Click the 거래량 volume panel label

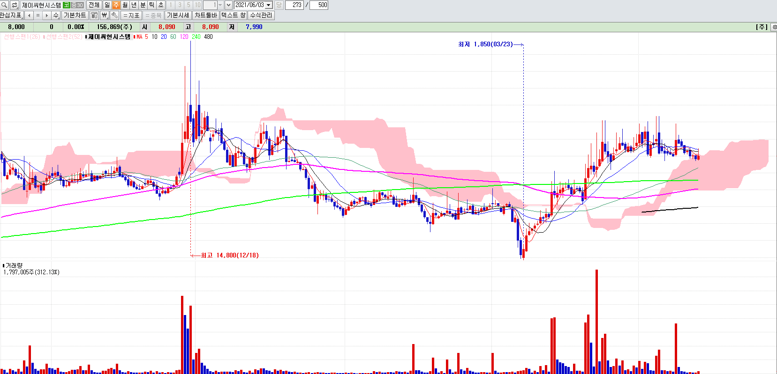(14, 265)
